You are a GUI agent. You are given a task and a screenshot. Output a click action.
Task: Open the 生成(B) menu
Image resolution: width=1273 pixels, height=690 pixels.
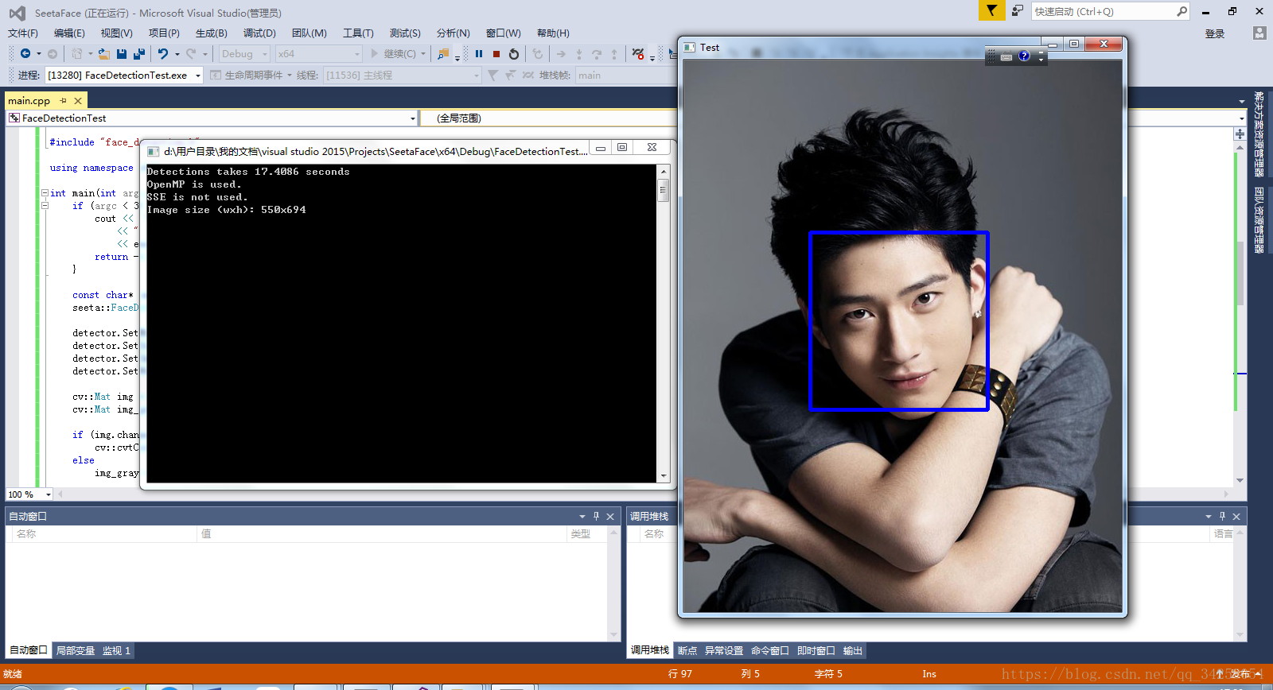(x=212, y=33)
